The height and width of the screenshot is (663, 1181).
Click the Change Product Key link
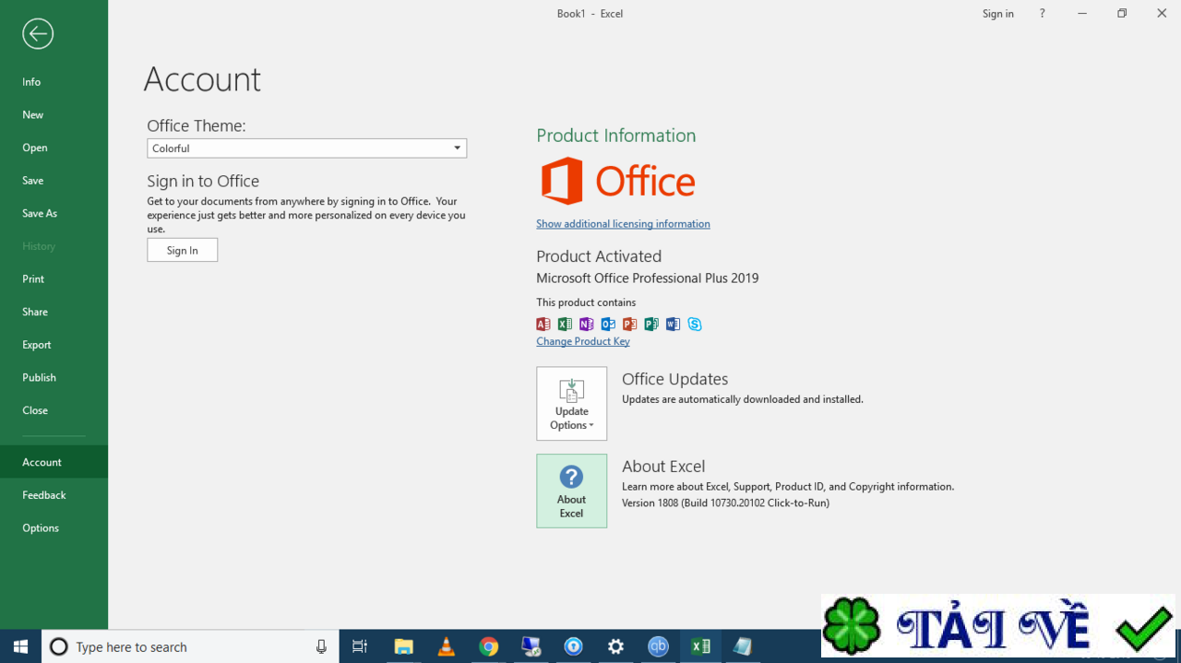point(582,340)
